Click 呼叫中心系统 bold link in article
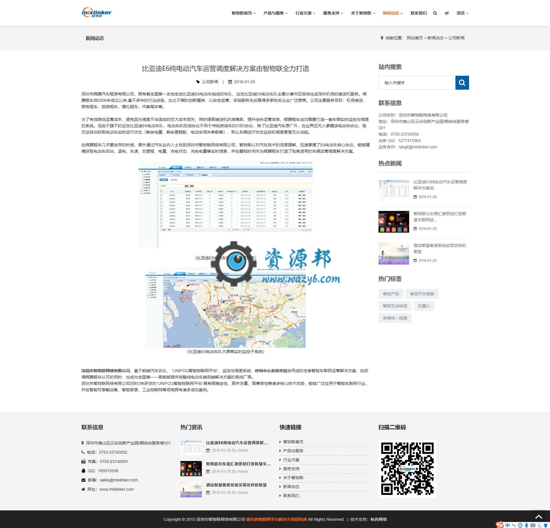The width and height of the screenshot is (550, 528). [267, 371]
